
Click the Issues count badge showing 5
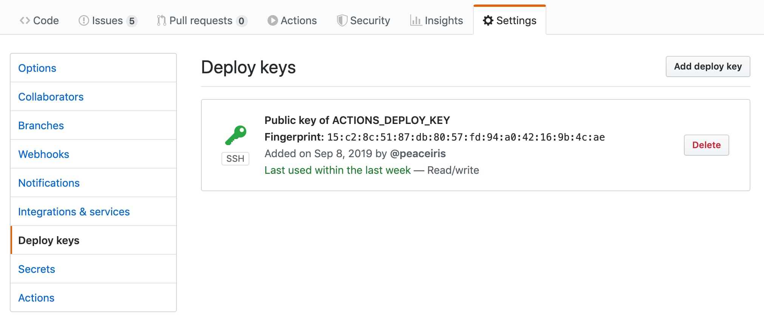[131, 21]
